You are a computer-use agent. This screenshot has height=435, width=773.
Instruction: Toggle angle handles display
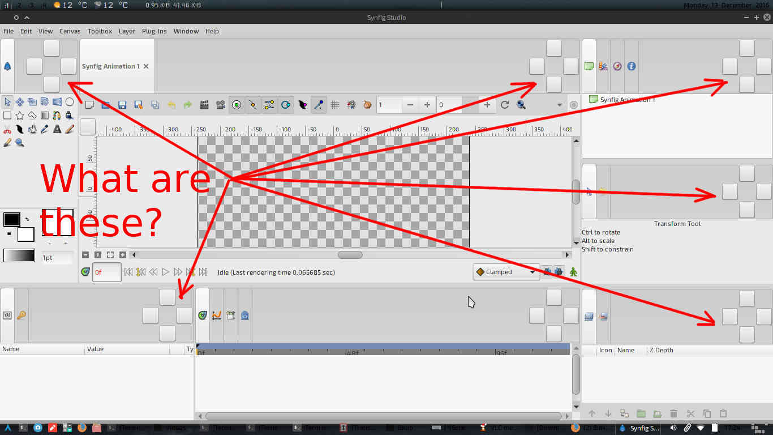[319, 105]
